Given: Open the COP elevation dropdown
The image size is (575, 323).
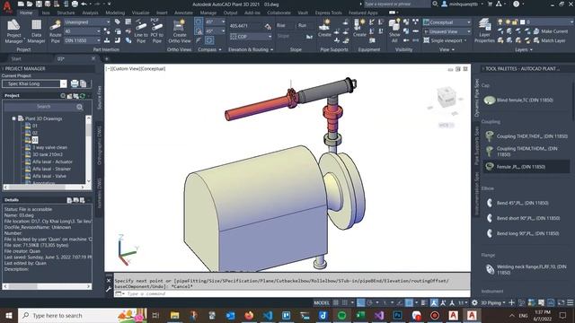Looking at the screenshot, I should pos(251,37).
